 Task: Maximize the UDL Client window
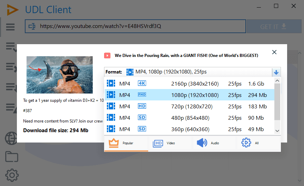tap(276, 6)
